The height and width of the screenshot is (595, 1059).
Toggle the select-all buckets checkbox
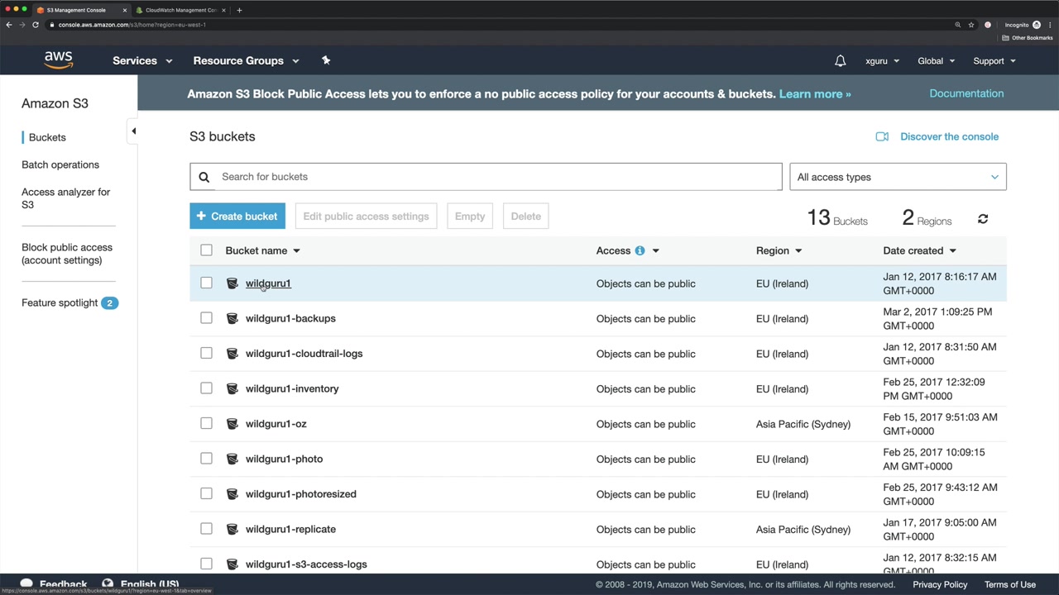[206, 250]
